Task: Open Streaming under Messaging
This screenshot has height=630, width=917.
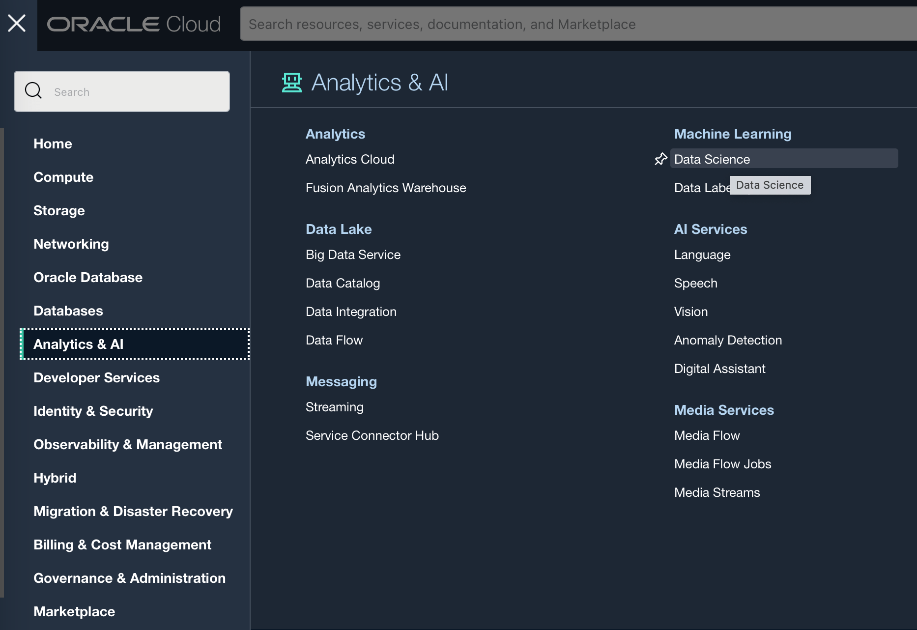Action: coord(334,406)
